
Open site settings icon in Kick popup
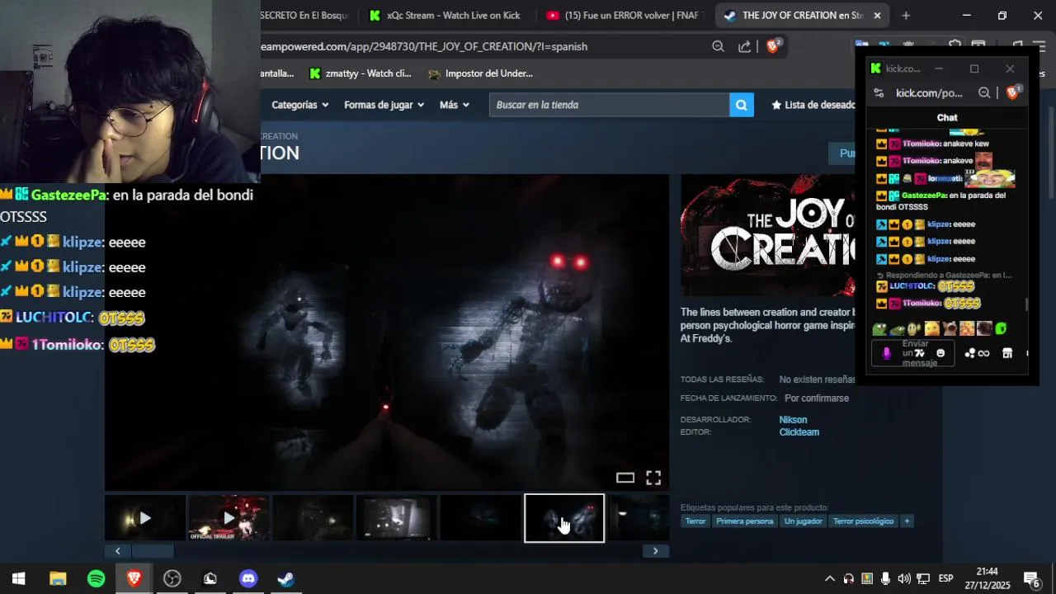tap(879, 93)
